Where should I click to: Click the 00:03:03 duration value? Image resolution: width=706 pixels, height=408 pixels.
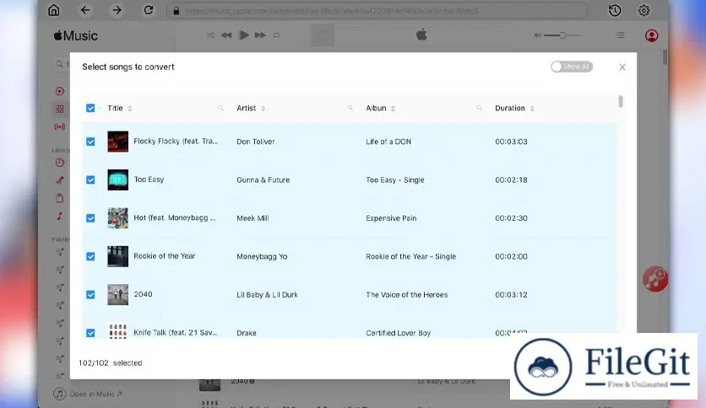tap(511, 142)
